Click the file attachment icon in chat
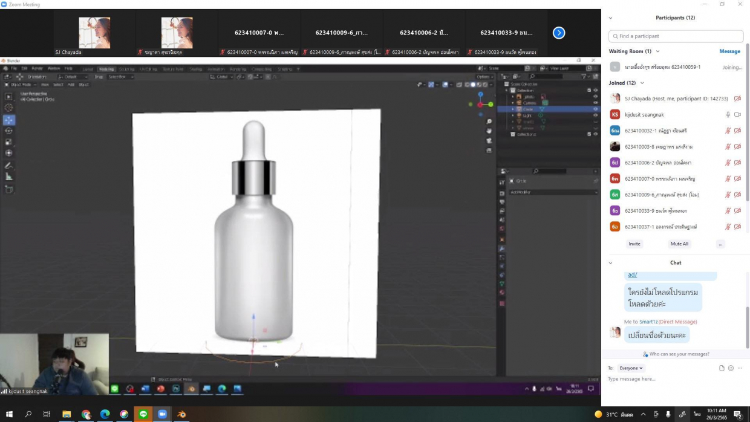 722,368
